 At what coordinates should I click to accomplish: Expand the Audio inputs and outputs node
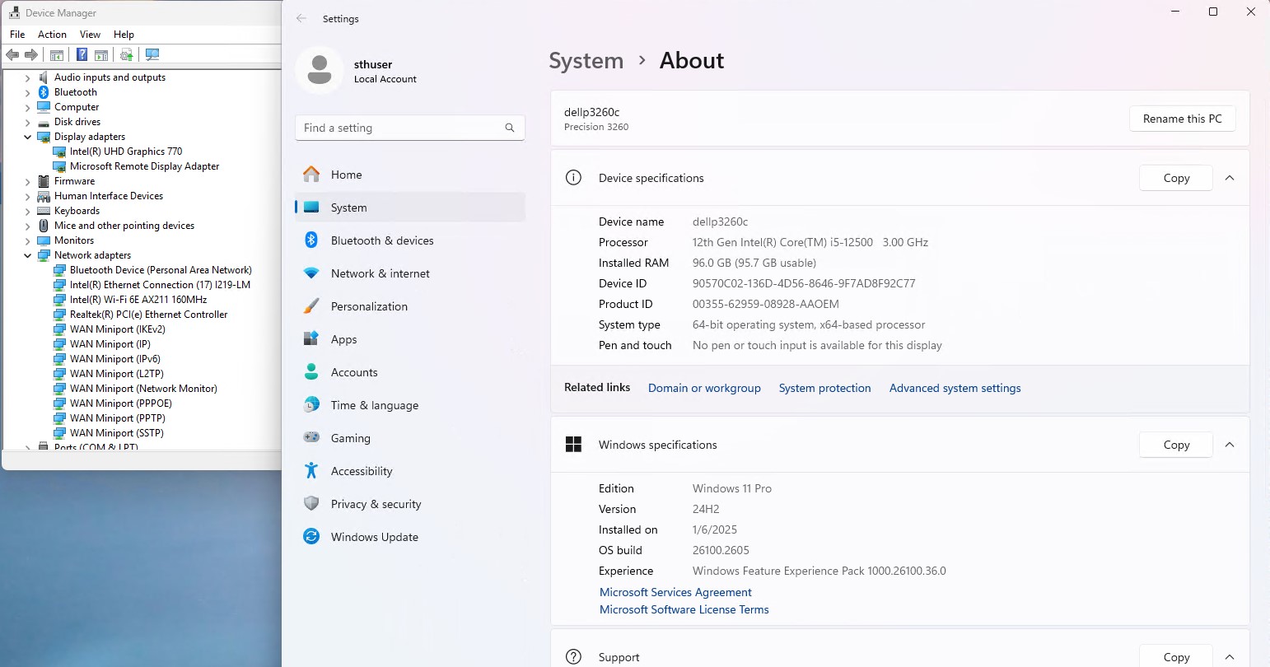[x=28, y=78]
